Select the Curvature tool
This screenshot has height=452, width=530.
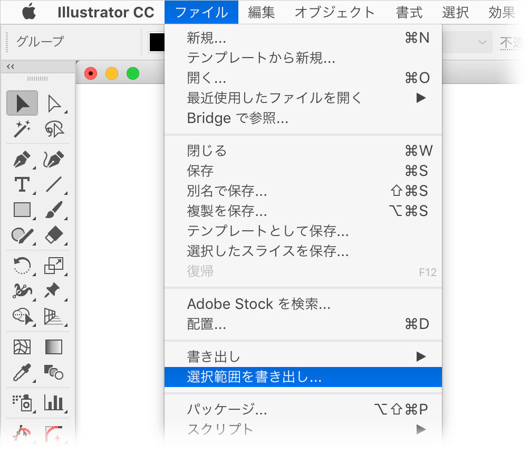(54, 159)
